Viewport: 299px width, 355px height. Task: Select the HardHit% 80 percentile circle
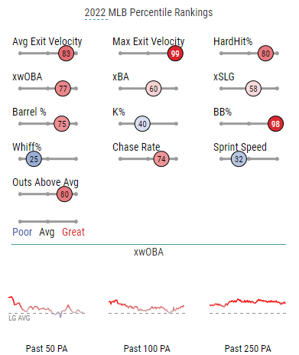coord(265,54)
